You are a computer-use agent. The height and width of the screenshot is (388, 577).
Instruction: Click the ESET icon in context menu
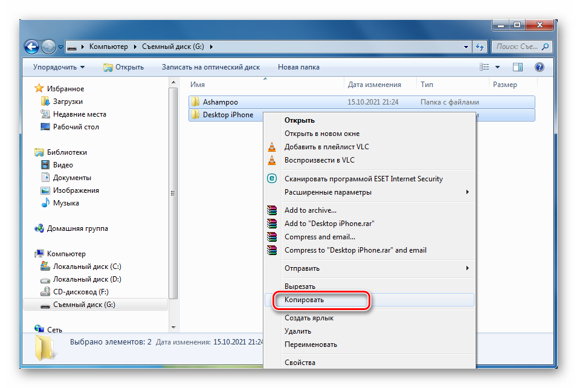[x=272, y=178]
